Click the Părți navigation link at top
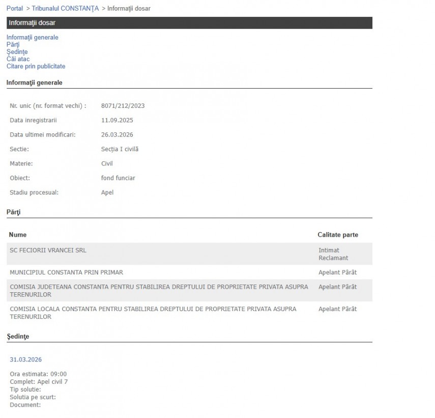 [13, 44]
